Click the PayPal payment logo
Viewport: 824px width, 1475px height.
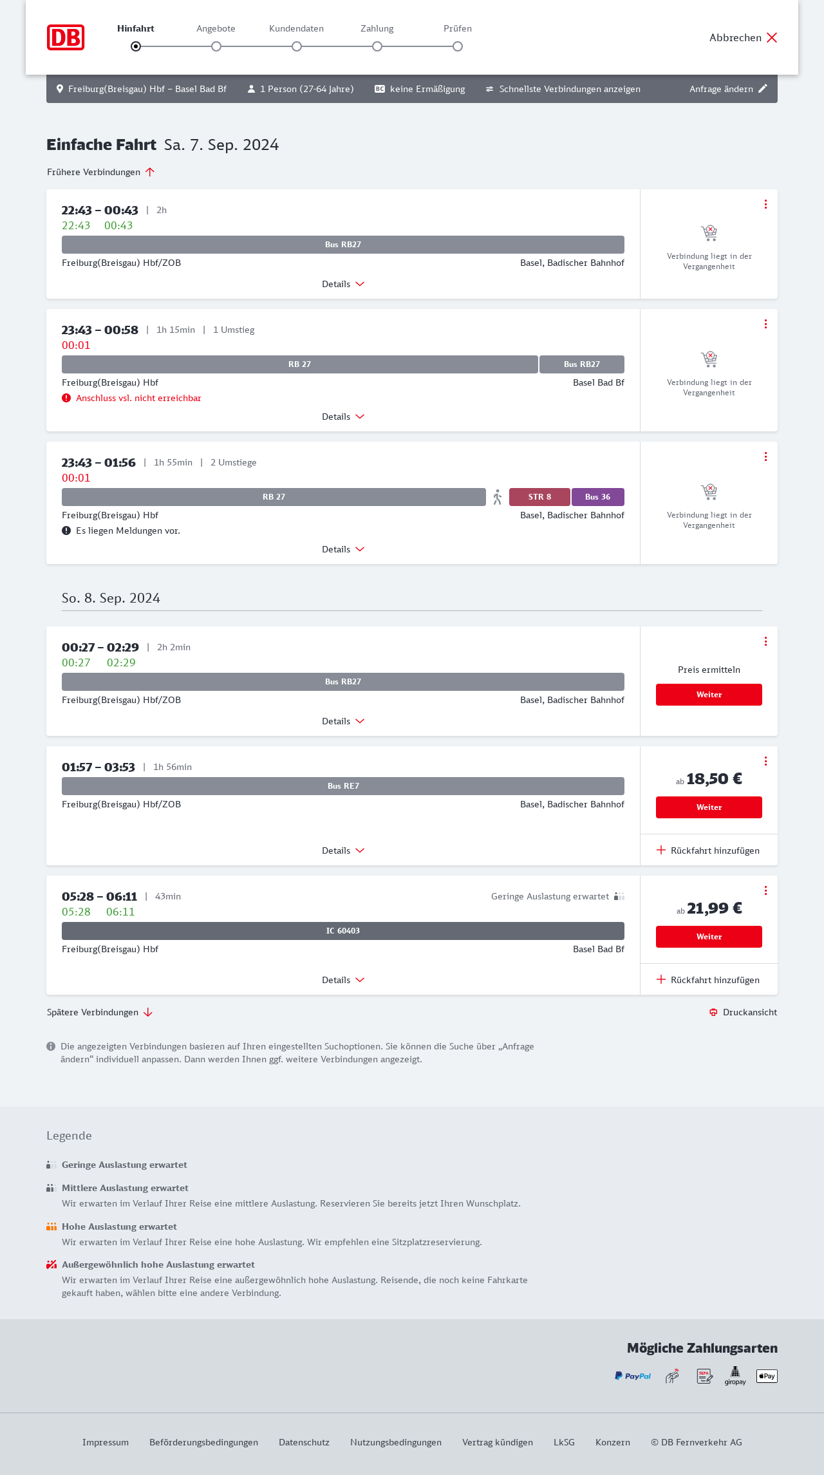(x=633, y=1376)
